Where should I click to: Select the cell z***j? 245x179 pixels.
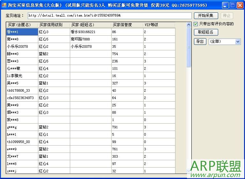click(22, 171)
